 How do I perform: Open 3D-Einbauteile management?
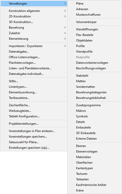pos(94,133)
